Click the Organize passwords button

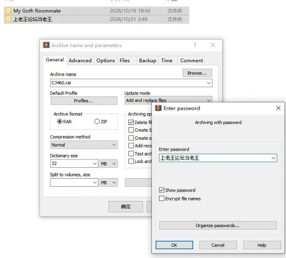coord(218,225)
